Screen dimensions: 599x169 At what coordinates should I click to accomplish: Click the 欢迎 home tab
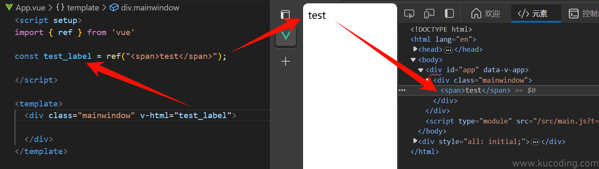pos(485,14)
